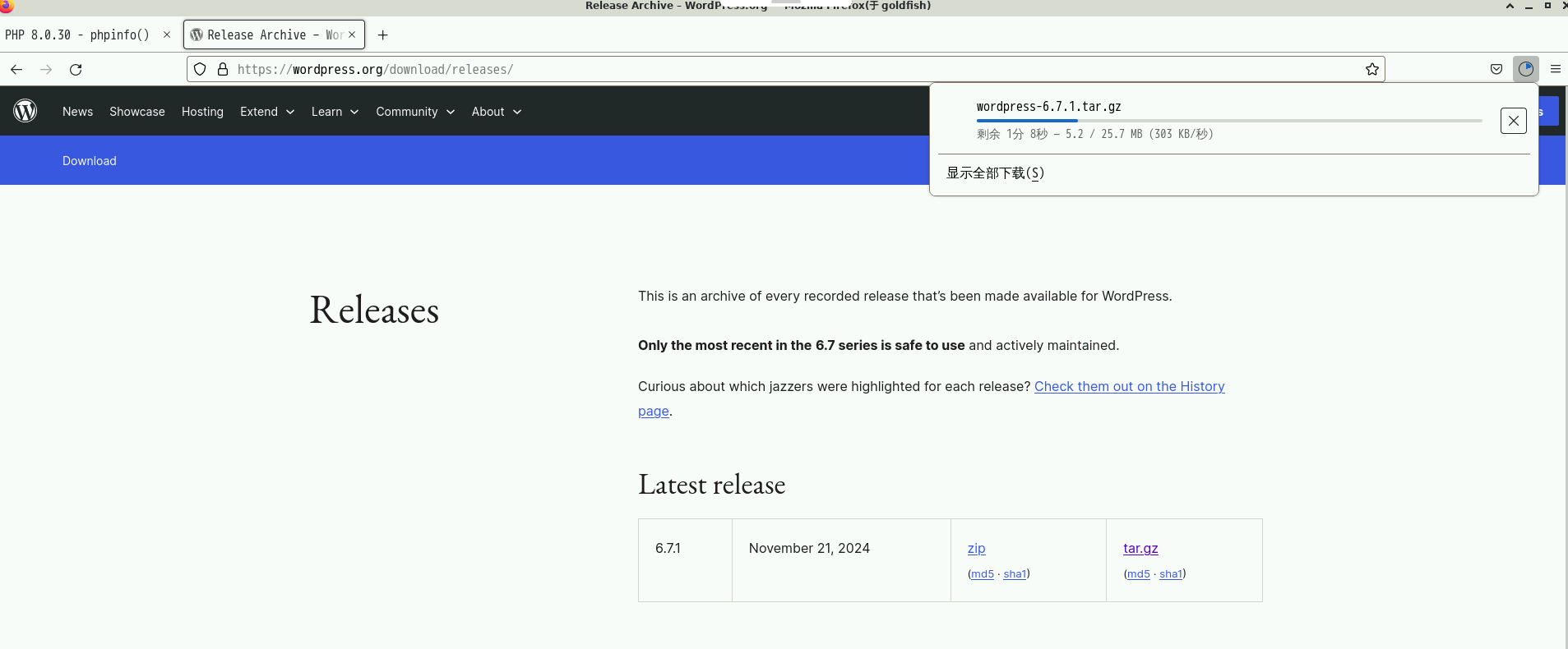Click the 6.7.1 tar.gz download link
The height and width of the screenshot is (649, 1568).
point(1140,548)
